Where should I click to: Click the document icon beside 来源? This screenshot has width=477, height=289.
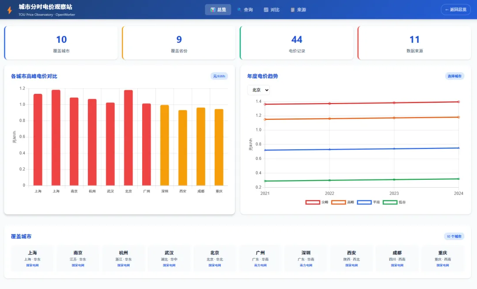click(293, 10)
